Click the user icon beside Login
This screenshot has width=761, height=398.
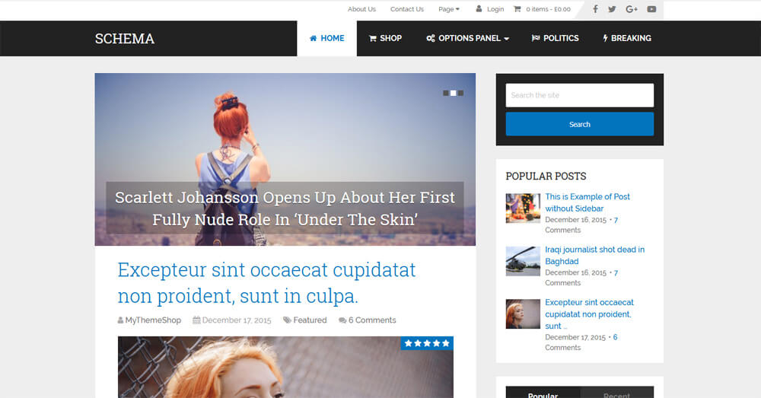click(479, 9)
